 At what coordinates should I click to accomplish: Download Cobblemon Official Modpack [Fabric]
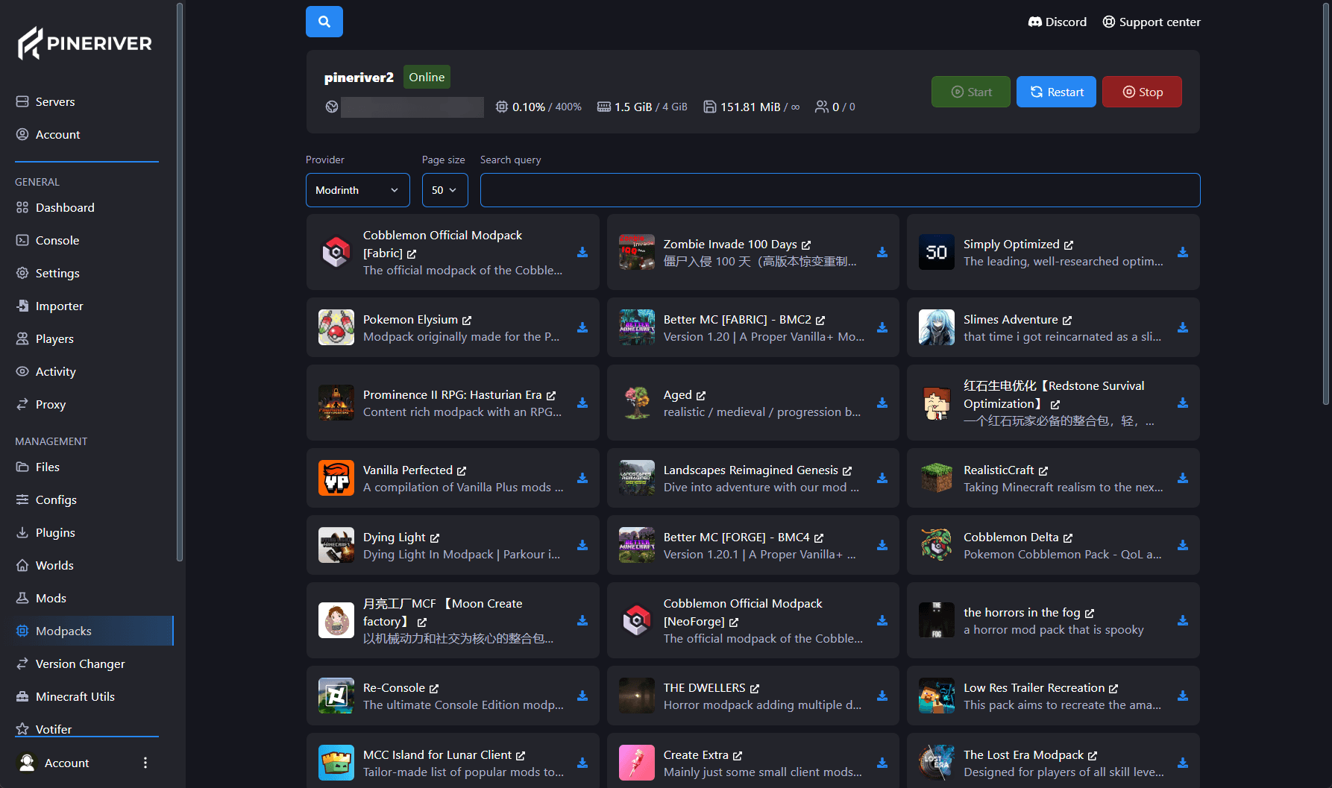[x=582, y=253]
